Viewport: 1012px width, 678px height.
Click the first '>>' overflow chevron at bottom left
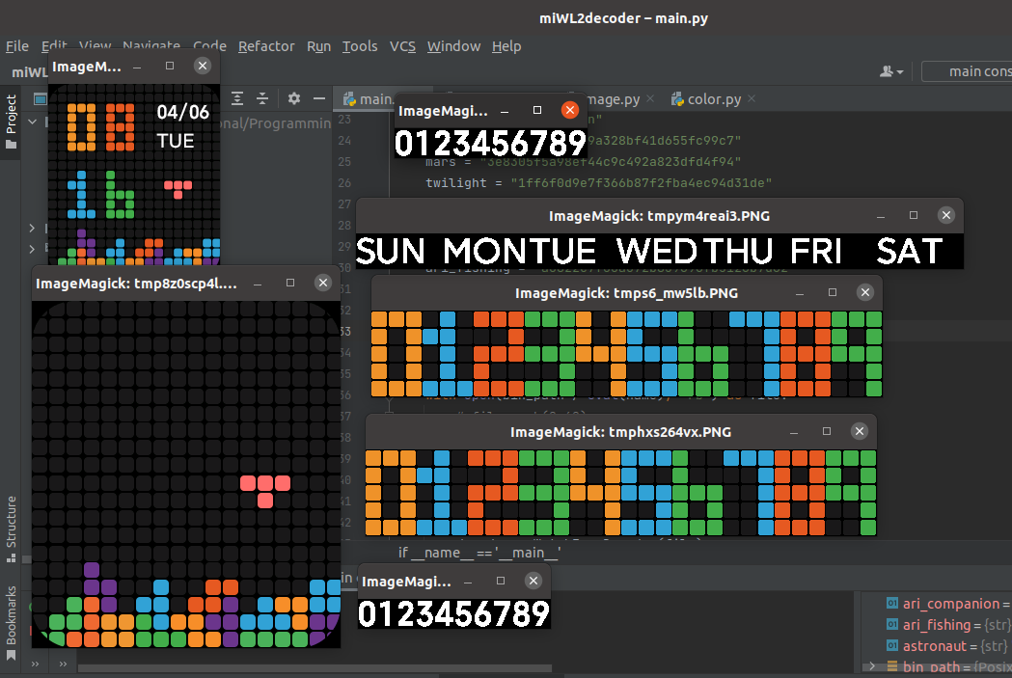pos(35,664)
